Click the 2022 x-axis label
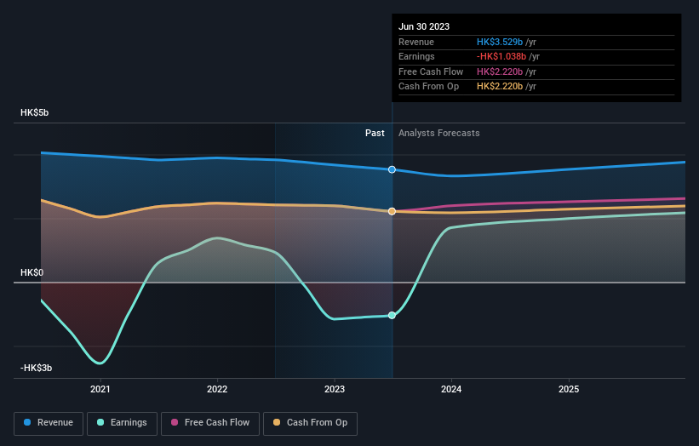The height and width of the screenshot is (446, 699). [217, 389]
